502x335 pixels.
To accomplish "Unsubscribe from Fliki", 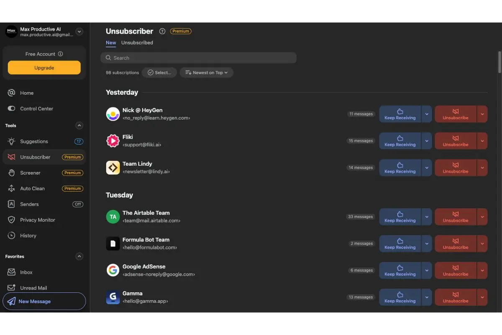I will click(x=456, y=141).
